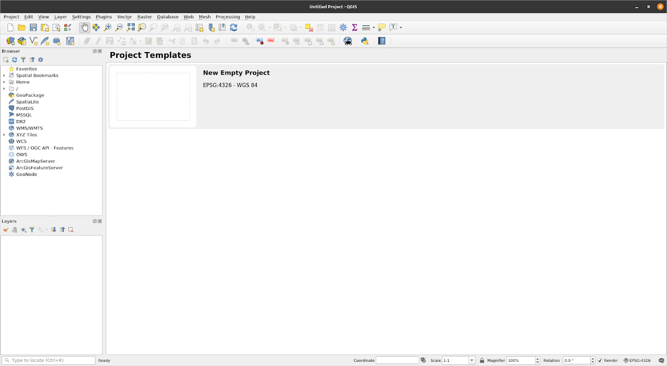This screenshot has width=667, height=366.
Task: Expand the root / folder node
Action: (x=4, y=89)
